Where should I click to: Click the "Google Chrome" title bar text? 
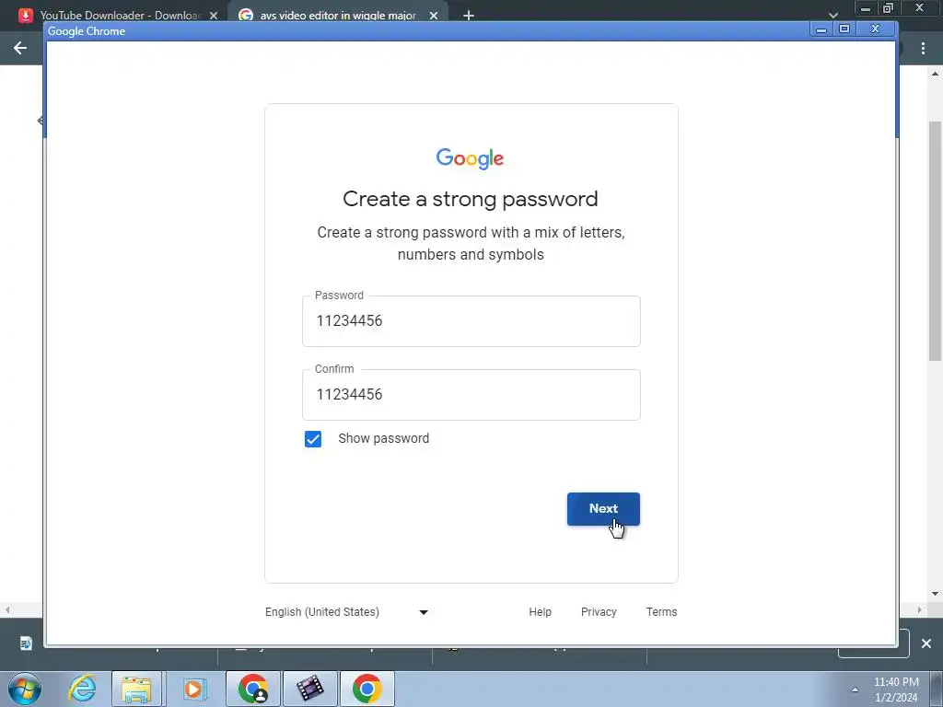tap(86, 31)
